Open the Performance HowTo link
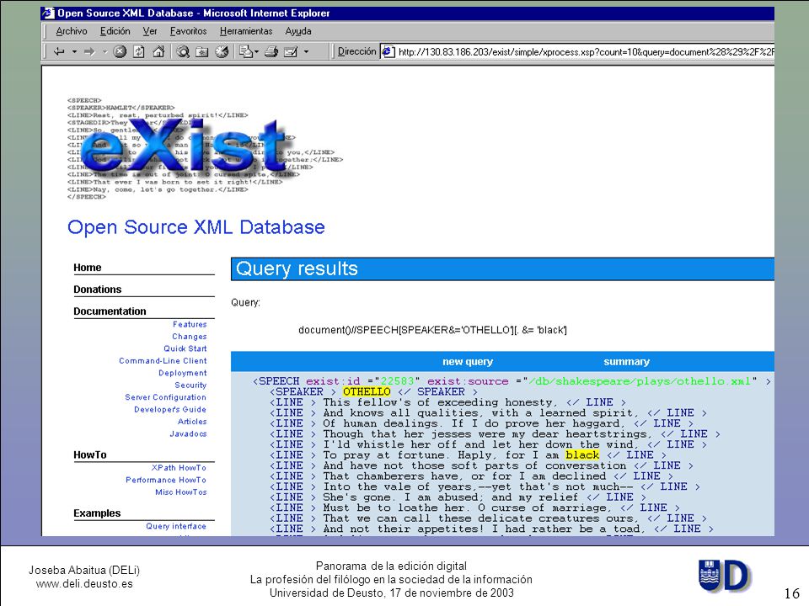This screenshot has height=606, width=809. (166, 480)
